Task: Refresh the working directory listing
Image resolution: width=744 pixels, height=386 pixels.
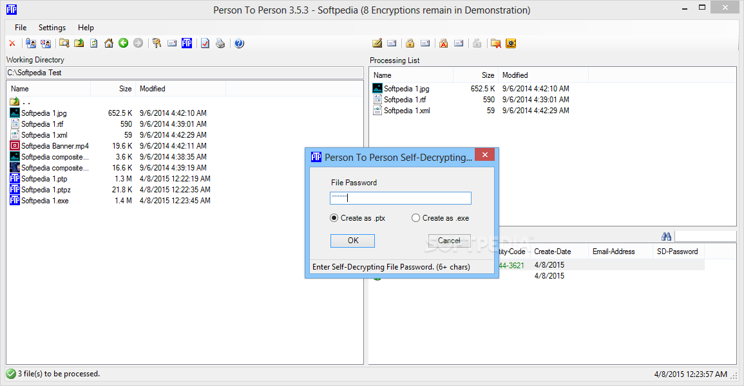Action: coord(94,44)
